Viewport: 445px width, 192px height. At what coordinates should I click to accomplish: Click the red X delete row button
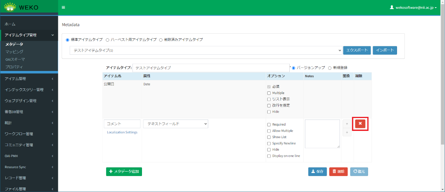(360, 124)
